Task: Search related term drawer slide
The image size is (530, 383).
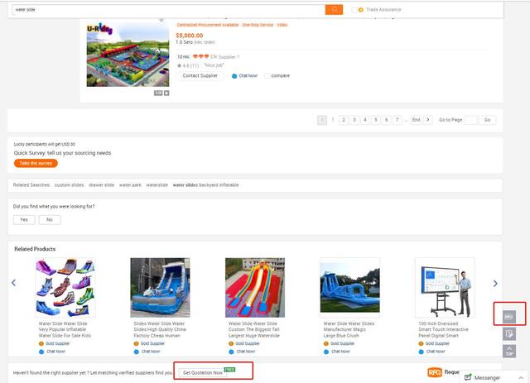Action: pos(101,185)
